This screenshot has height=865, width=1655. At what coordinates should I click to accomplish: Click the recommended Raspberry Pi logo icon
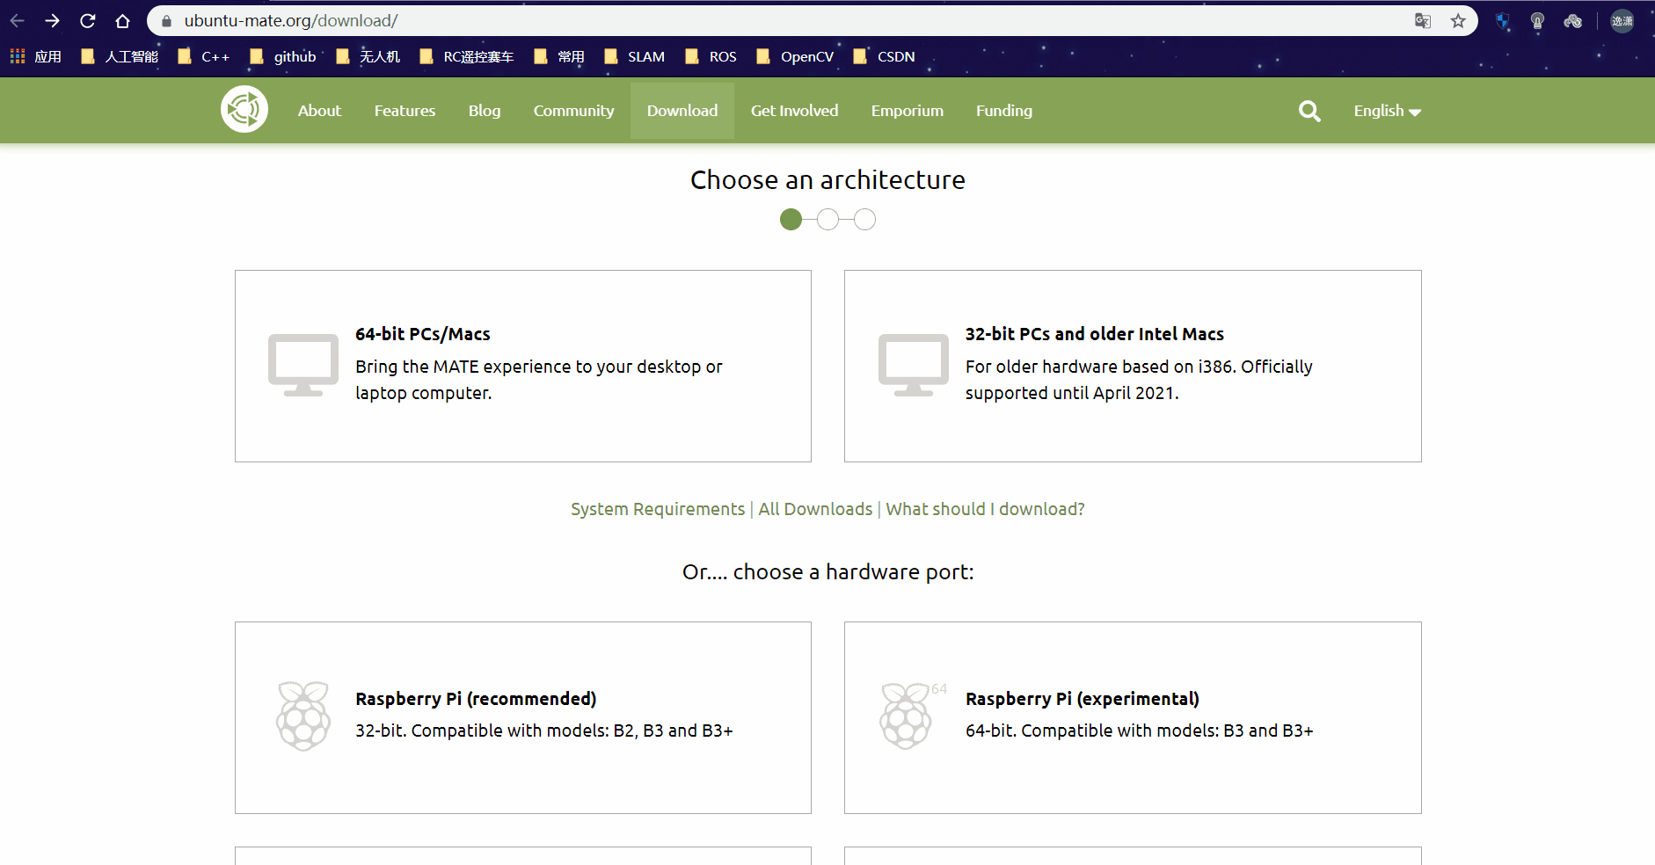(303, 716)
